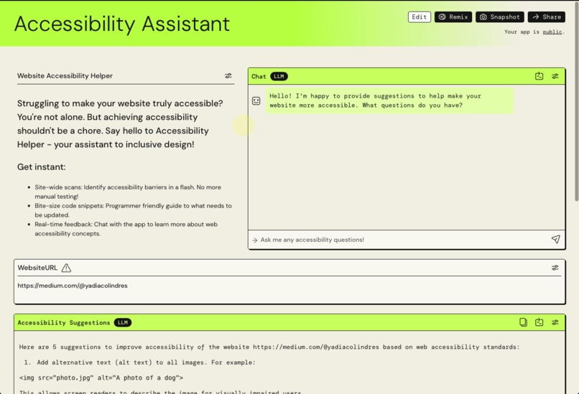Screen dimensions: 579x394
Task: Click the img src code snippet line
Action: pyautogui.click(x=101, y=377)
